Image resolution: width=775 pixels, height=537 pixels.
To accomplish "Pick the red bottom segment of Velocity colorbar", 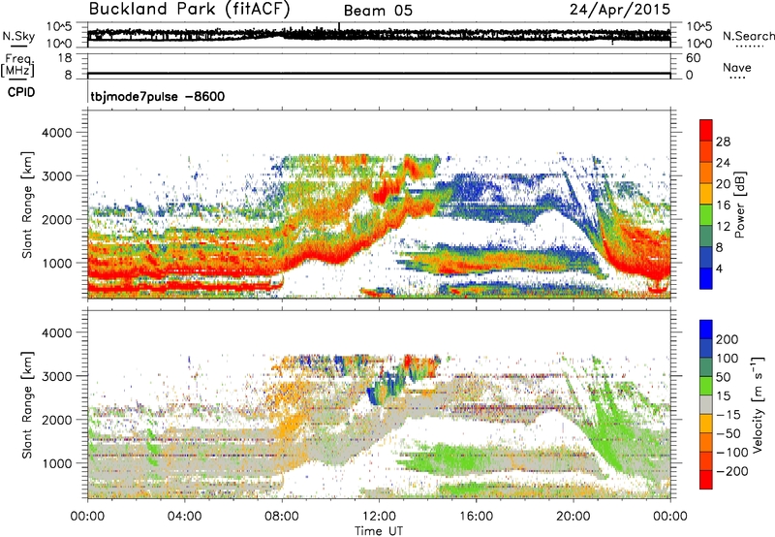I will pos(706,480).
